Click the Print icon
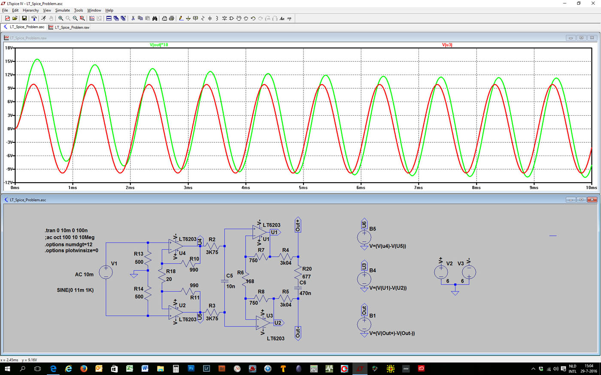 [171, 18]
